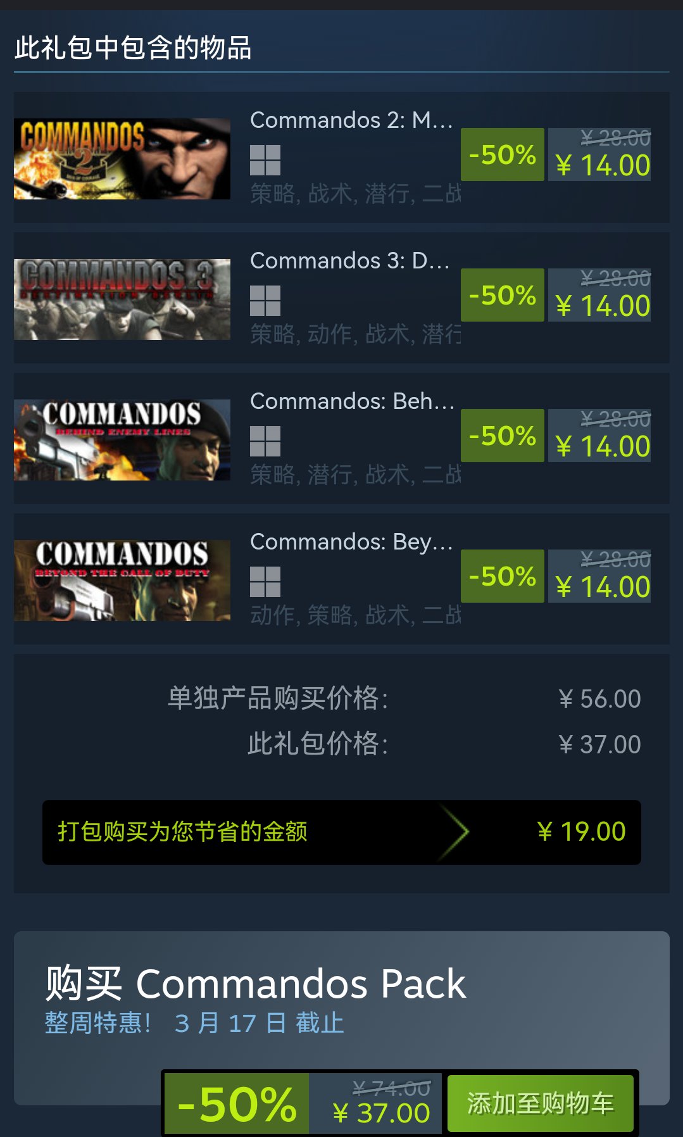683x1137 pixels.
Task: Open Commandos 2 cover thumbnail
Action: point(122,159)
